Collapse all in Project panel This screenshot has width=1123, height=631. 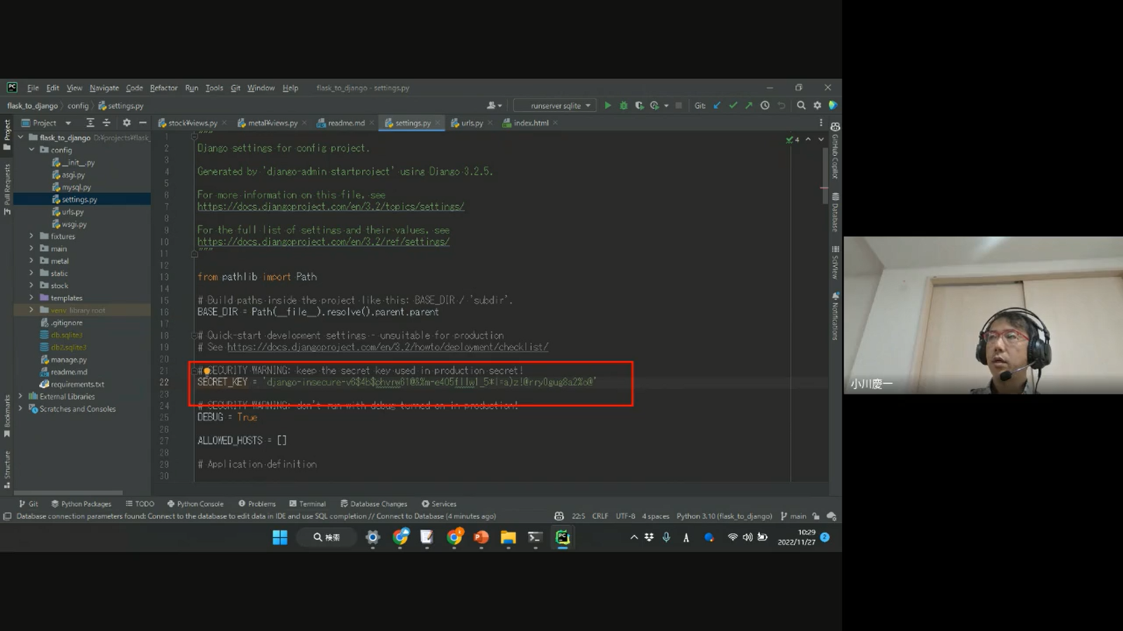point(106,123)
